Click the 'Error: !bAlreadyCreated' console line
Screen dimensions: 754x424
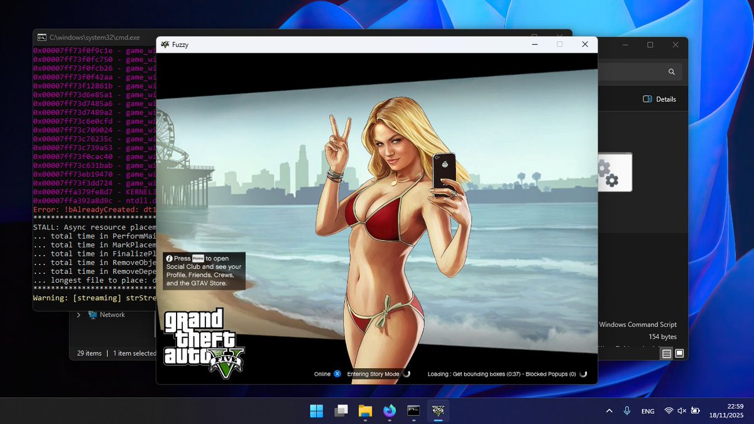click(x=94, y=209)
